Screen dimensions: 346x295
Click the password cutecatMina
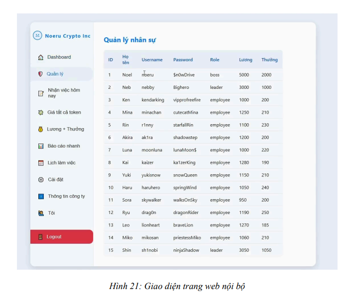186,113
